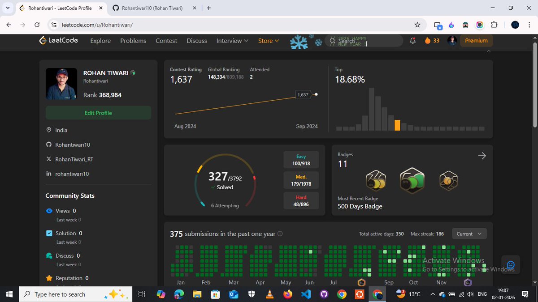Open Firefox from the taskbar

[288, 294]
